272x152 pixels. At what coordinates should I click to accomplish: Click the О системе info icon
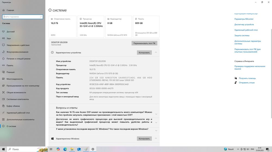[3, 126]
